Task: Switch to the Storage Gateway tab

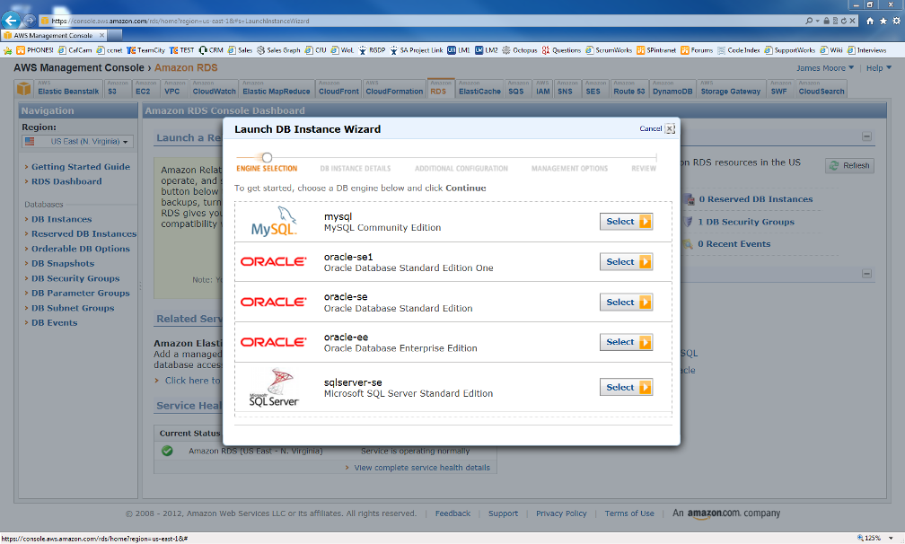Action: (x=731, y=89)
